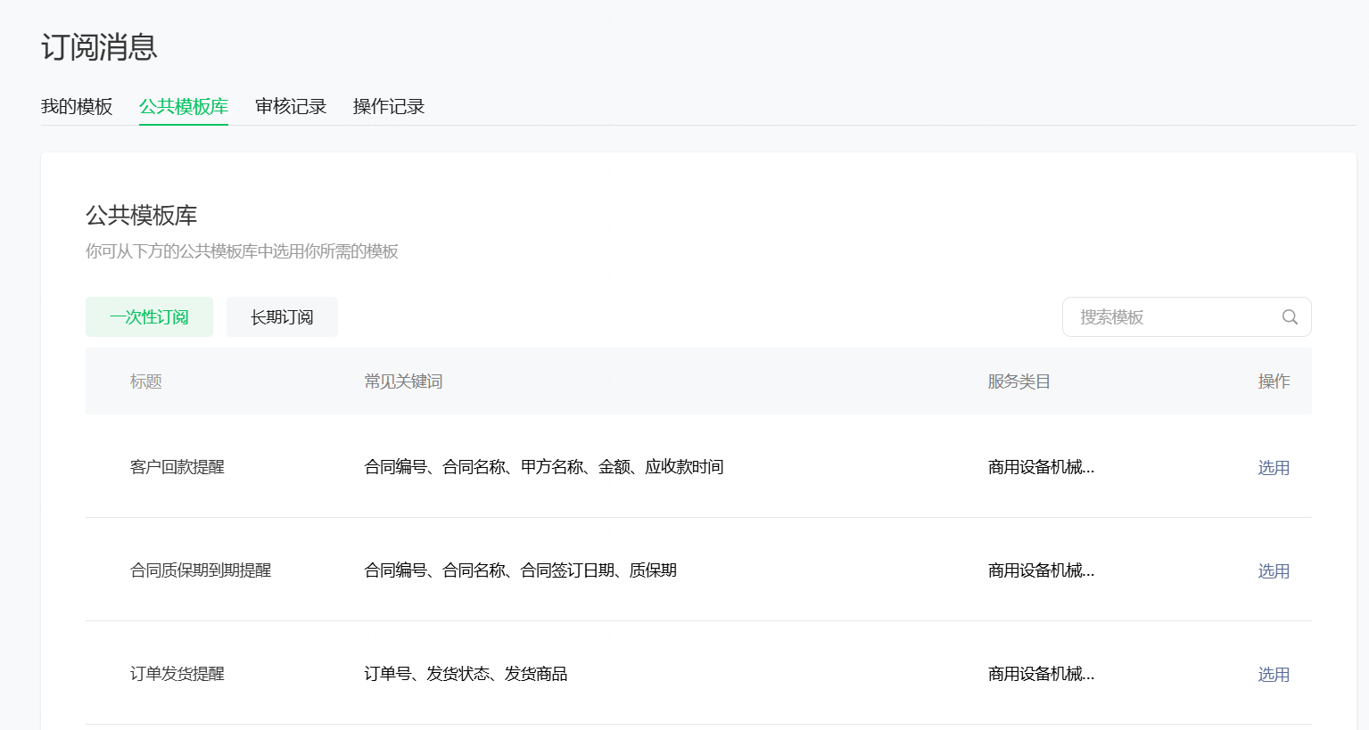Click the 搜索模板 input field
Screen dimensions: 1369x730
coord(1159,316)
